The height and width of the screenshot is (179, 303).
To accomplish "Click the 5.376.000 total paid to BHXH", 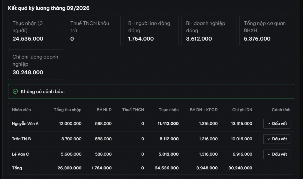I will 257,39.
